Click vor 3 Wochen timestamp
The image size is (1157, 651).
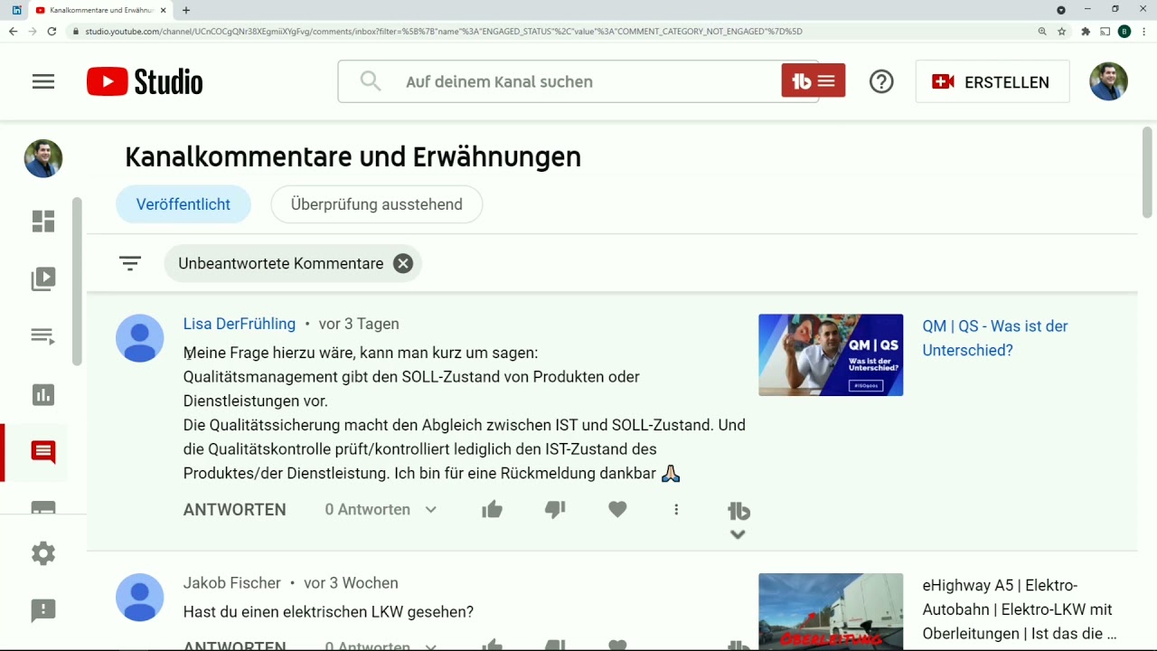tap(351, 583)
